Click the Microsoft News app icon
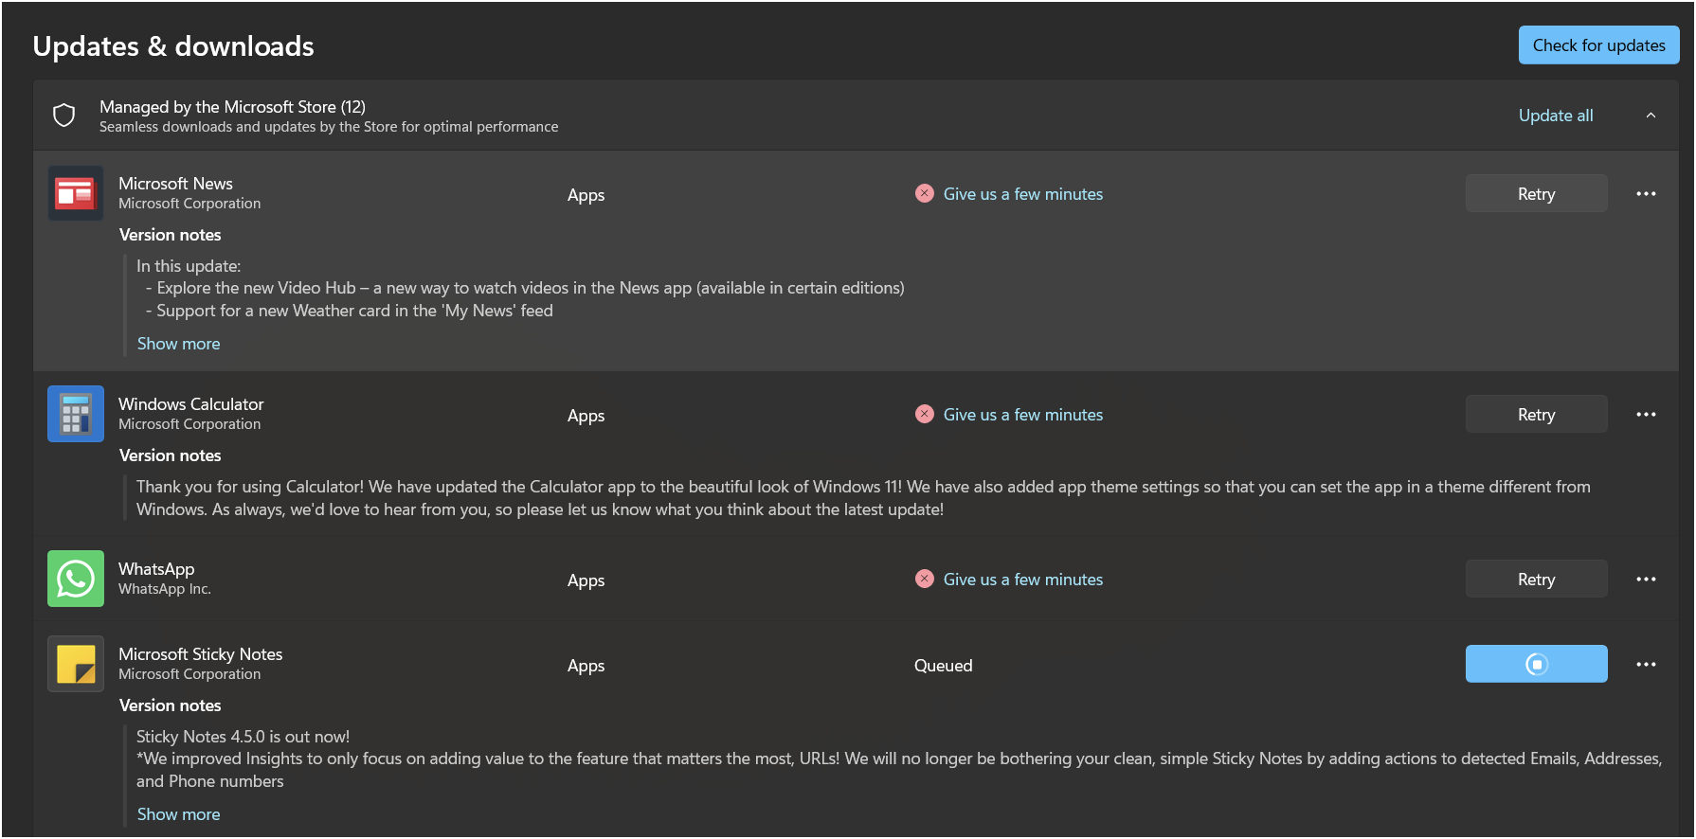The height and width of the screenshot is (839, 1696). coord(76,193)
